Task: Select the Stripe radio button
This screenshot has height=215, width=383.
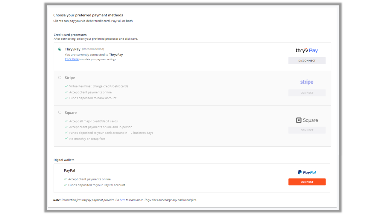Action: click(x=60, y=78)
